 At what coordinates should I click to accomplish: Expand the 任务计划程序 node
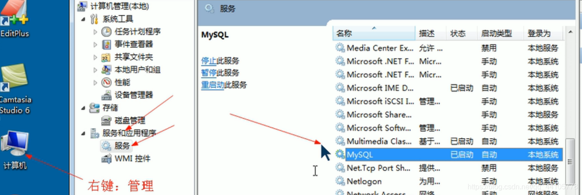95,32
